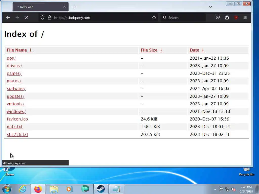Show hidden tray icons arrow
Image resolution: width=259 pixels, height=194 pixels.
click(215, 189)
